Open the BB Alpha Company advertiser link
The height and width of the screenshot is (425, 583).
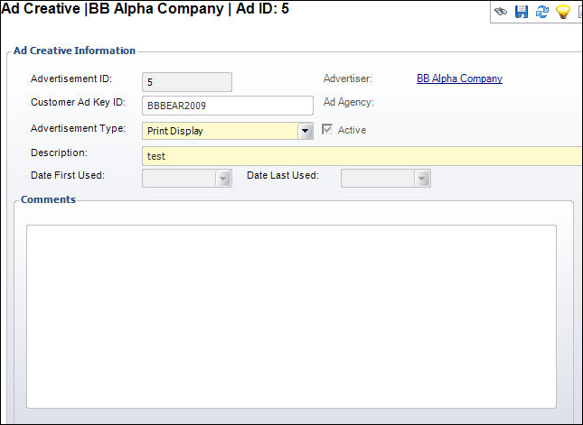click(x=459, y=79)
